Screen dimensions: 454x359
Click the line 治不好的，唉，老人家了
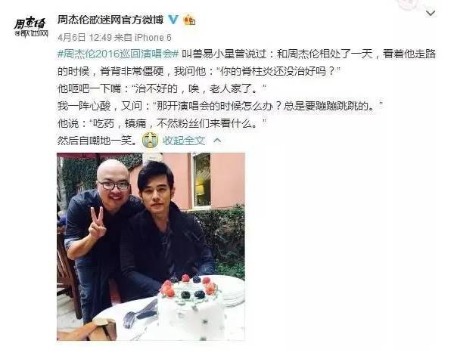pyautogui.click(x=162, y=88)
